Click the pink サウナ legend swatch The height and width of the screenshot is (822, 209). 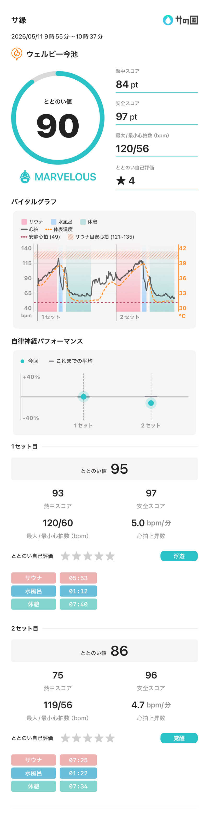click(x=24, y=222)
